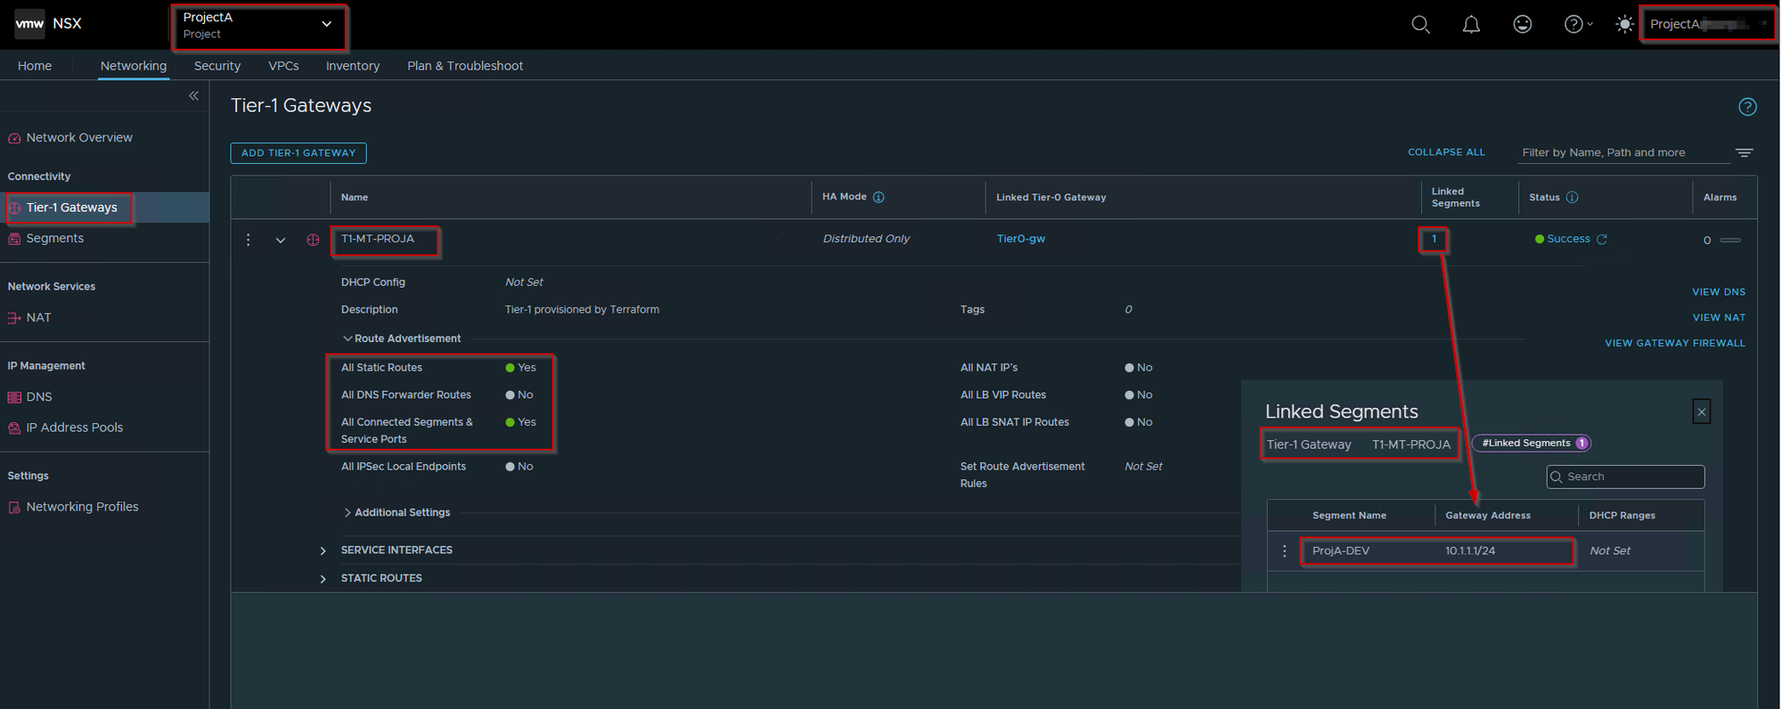This screenshot has width=1782, height=709.
Task: Click the filter lines icon beside filter field
Action: click(x=1744, y=153)
